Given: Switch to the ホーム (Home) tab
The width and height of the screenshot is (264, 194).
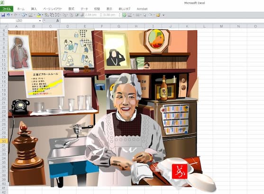Looking at the screenshot, I should pos(21,9).
